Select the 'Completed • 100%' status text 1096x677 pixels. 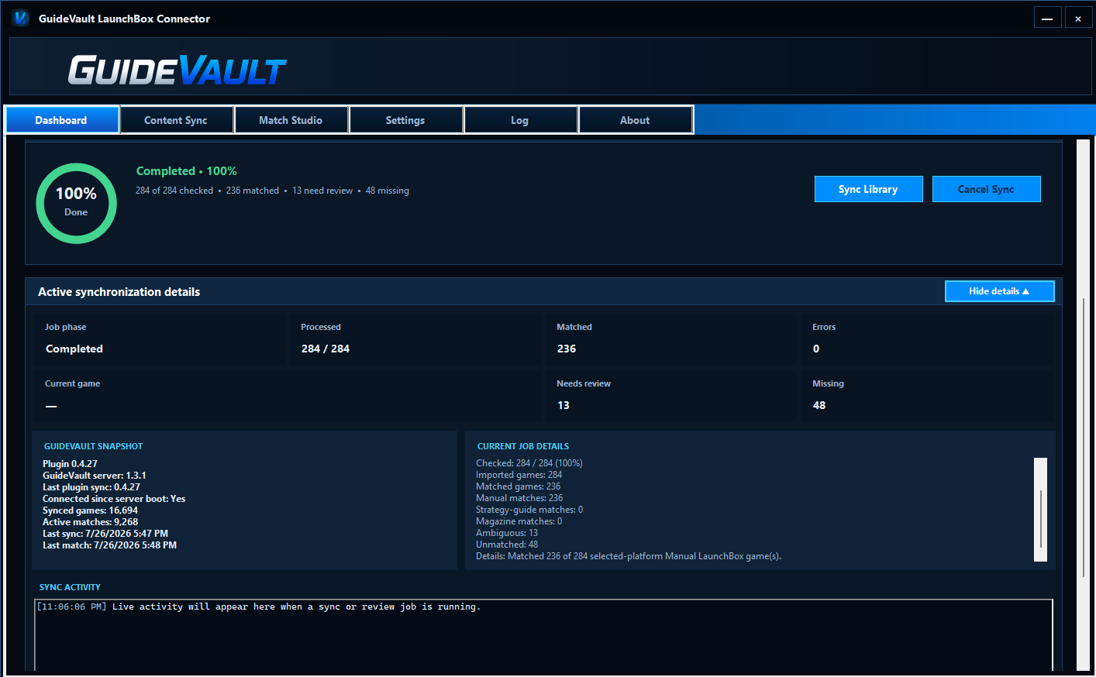tap(187, 171)
